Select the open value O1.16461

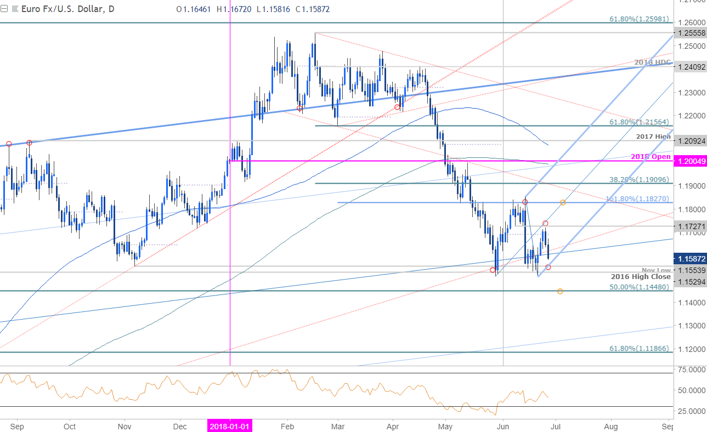click(x=195, y=9)
